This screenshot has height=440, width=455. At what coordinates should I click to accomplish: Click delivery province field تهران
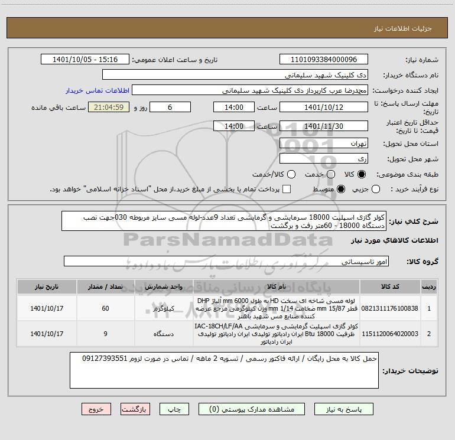click(x=324, y=143)
